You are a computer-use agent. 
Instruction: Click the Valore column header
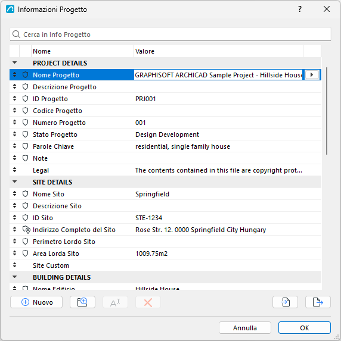pyautogui.click(x=218, y=51)
